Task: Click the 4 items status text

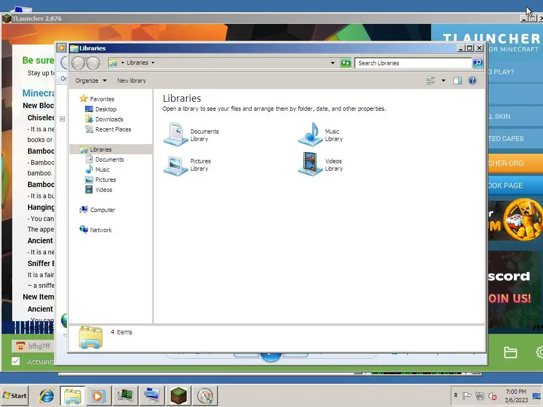Action: [x=121, y=332]
